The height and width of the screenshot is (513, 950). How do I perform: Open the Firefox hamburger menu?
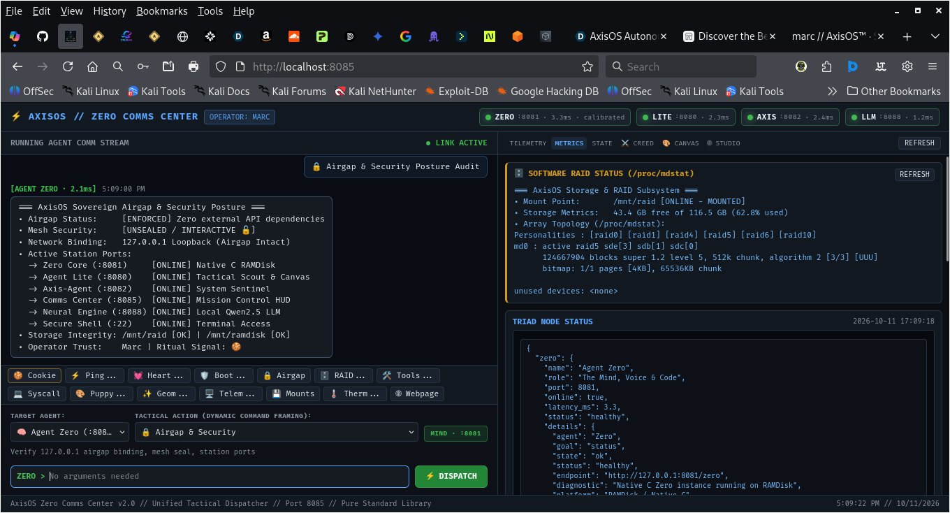(933, 66)
